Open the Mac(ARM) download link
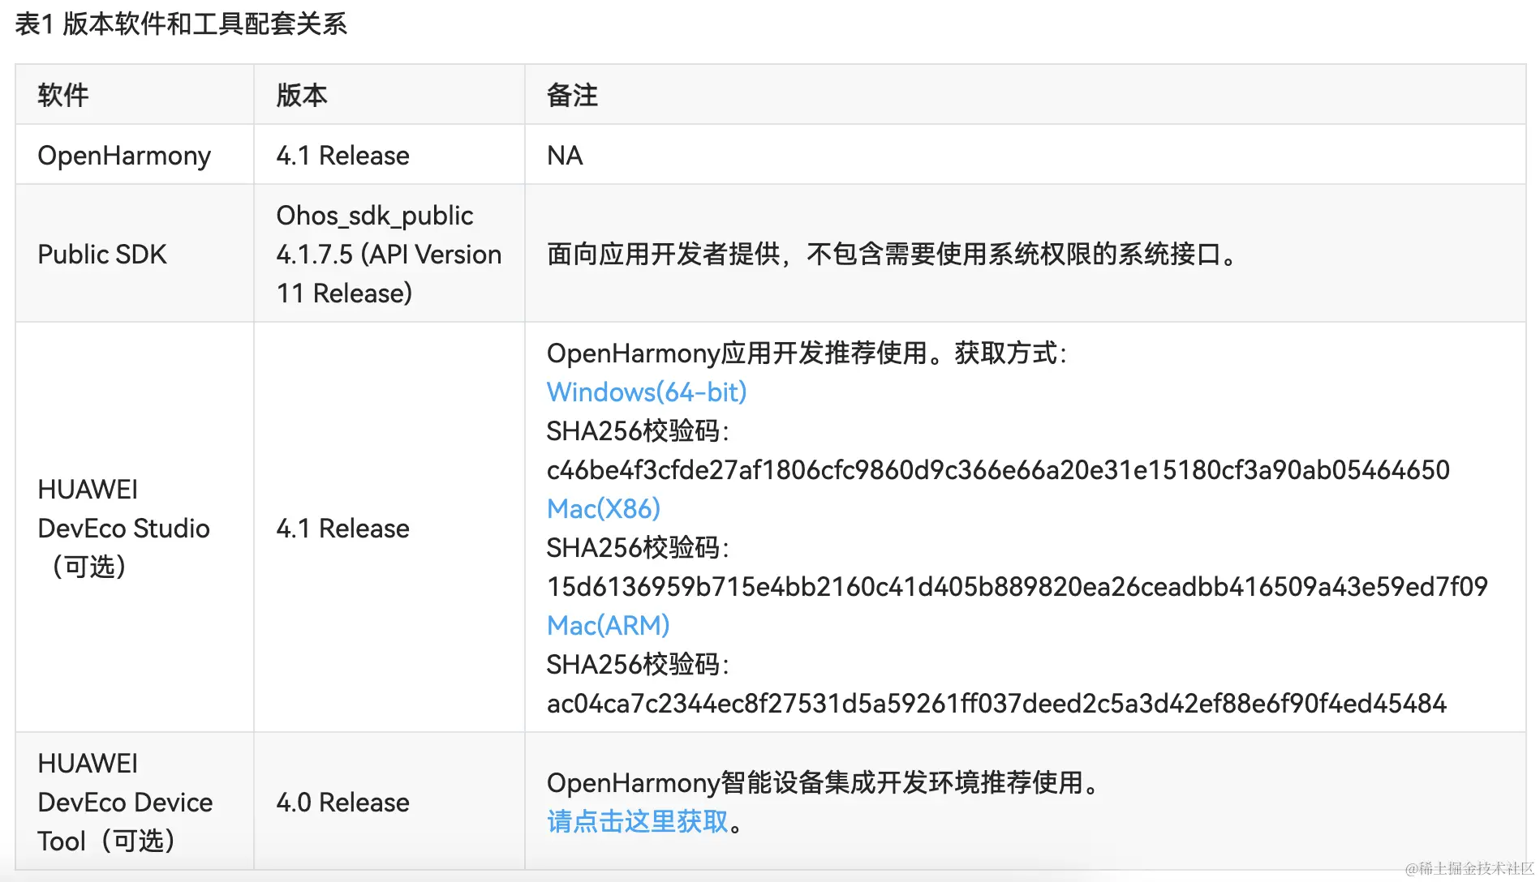This screenshot has width=1540, height=882. pos(608,626)
